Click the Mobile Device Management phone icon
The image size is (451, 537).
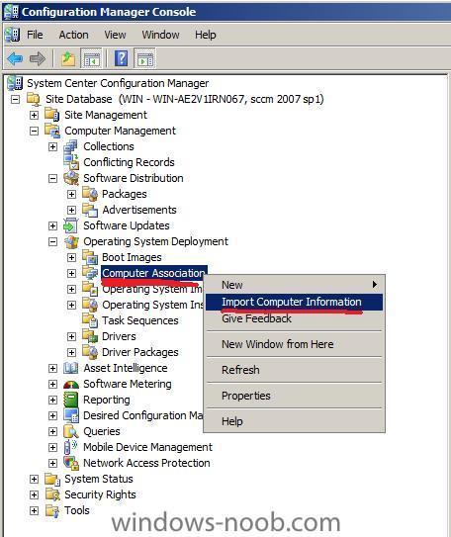[71, 447]
